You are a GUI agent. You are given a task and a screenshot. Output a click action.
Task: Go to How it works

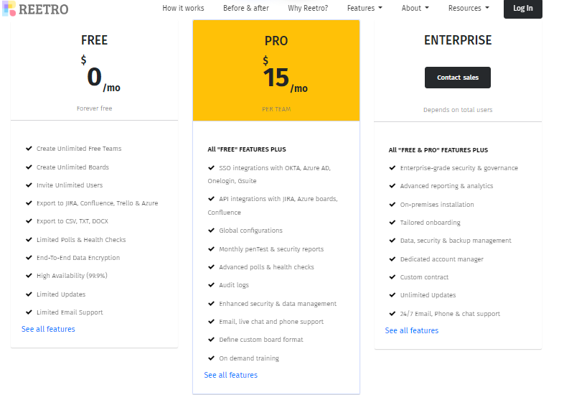[183, 9]
